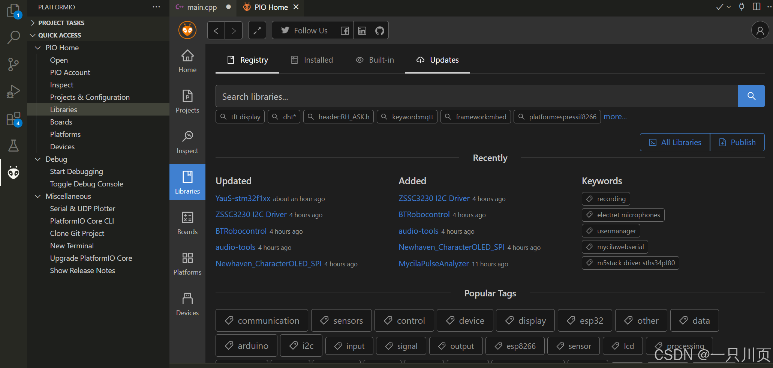Open Platforms in PIO sidebar
The width and height of the screenshot is (773, 368).
pos(187,264)
